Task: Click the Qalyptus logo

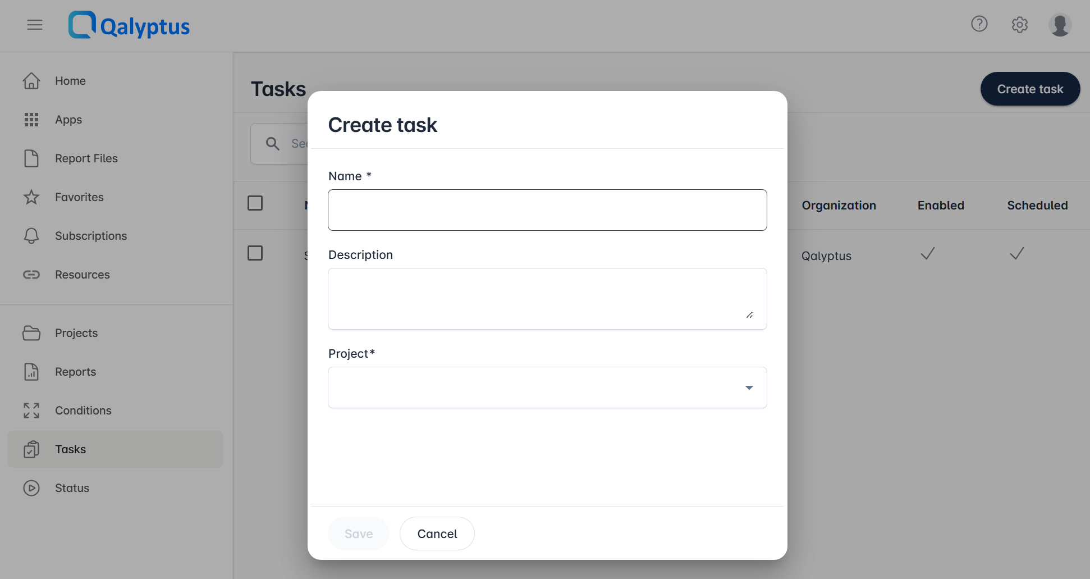Action: [129, 25]
